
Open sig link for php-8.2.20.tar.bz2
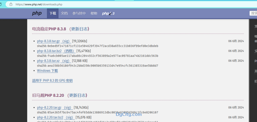click(x=69, y=117)
